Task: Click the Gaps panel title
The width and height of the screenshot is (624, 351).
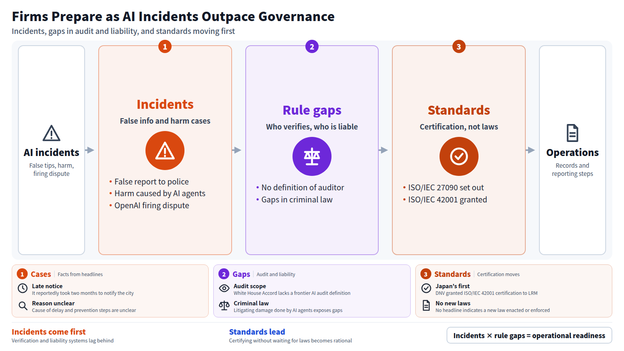Action: pos(241,274)
